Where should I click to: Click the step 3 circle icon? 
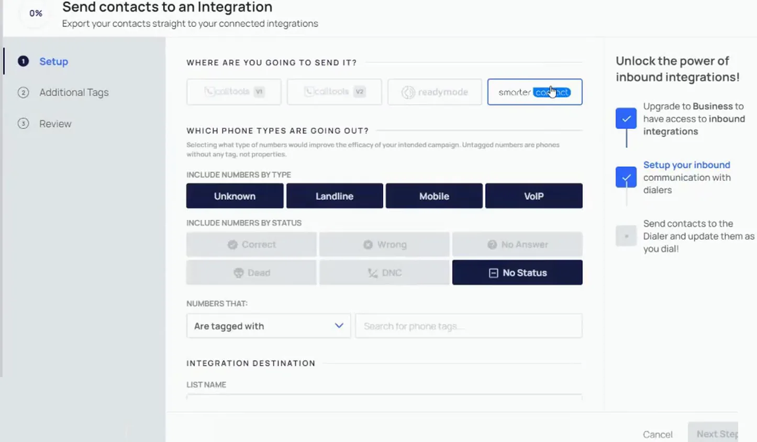pos(23,124)
